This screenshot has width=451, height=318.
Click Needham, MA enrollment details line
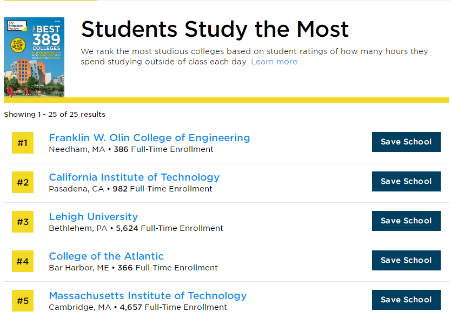(131, 149)
